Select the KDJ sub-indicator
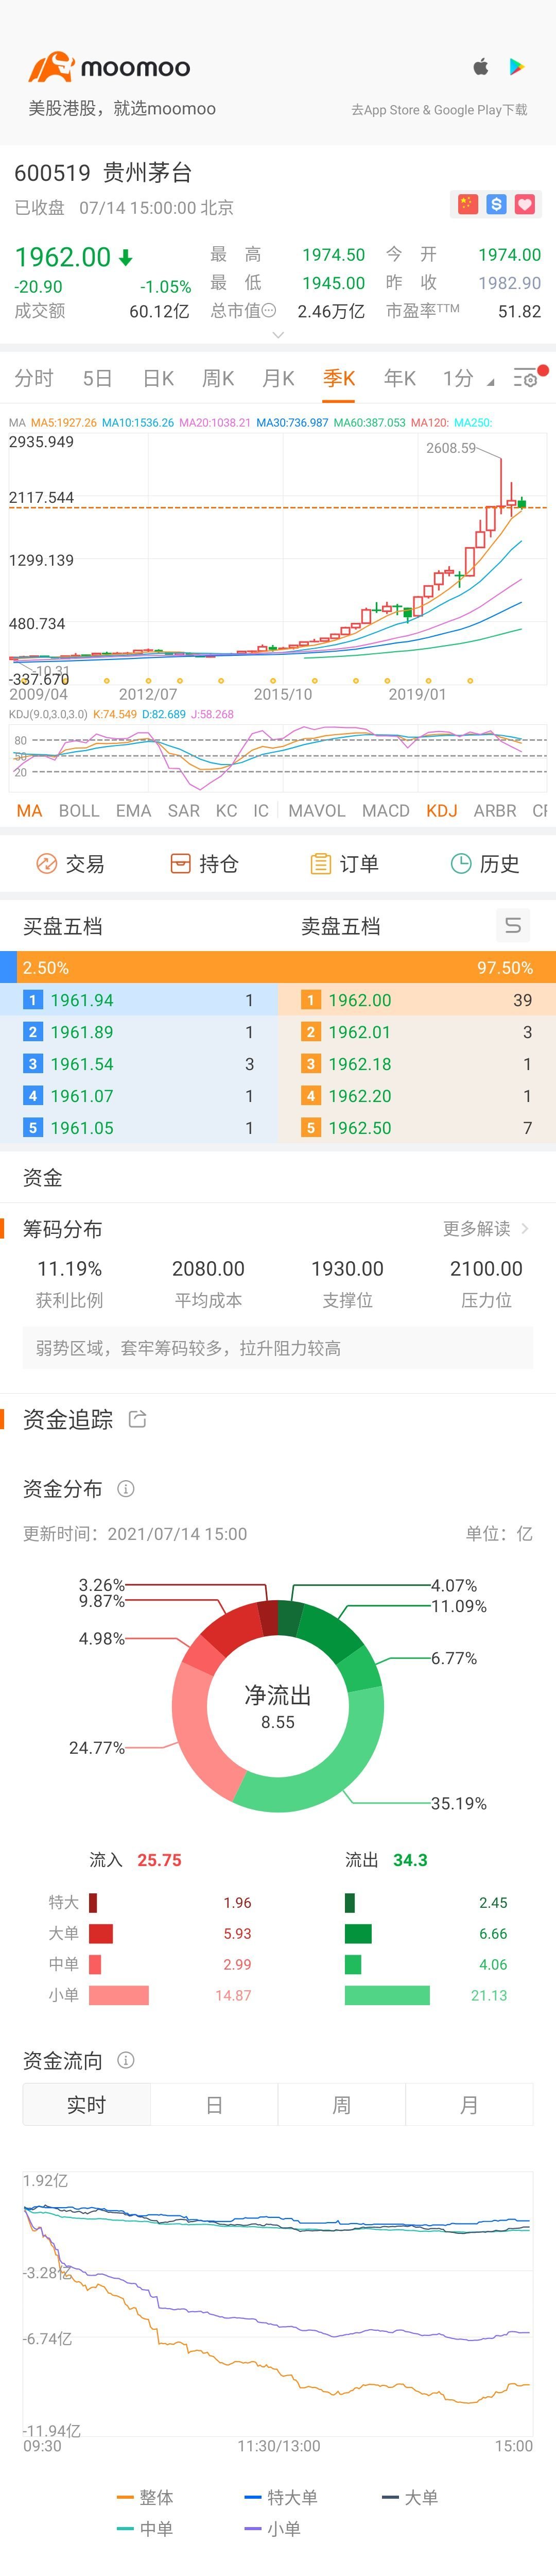556x2576 pixels. (442, 811)
